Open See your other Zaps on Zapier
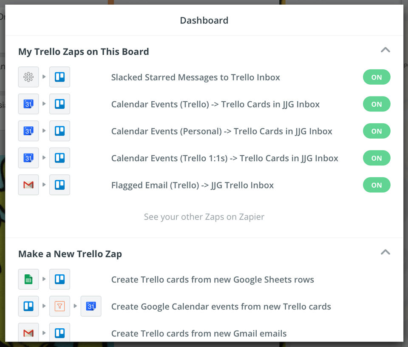This screenshot has height=347, width=408. tap(204, 217)
